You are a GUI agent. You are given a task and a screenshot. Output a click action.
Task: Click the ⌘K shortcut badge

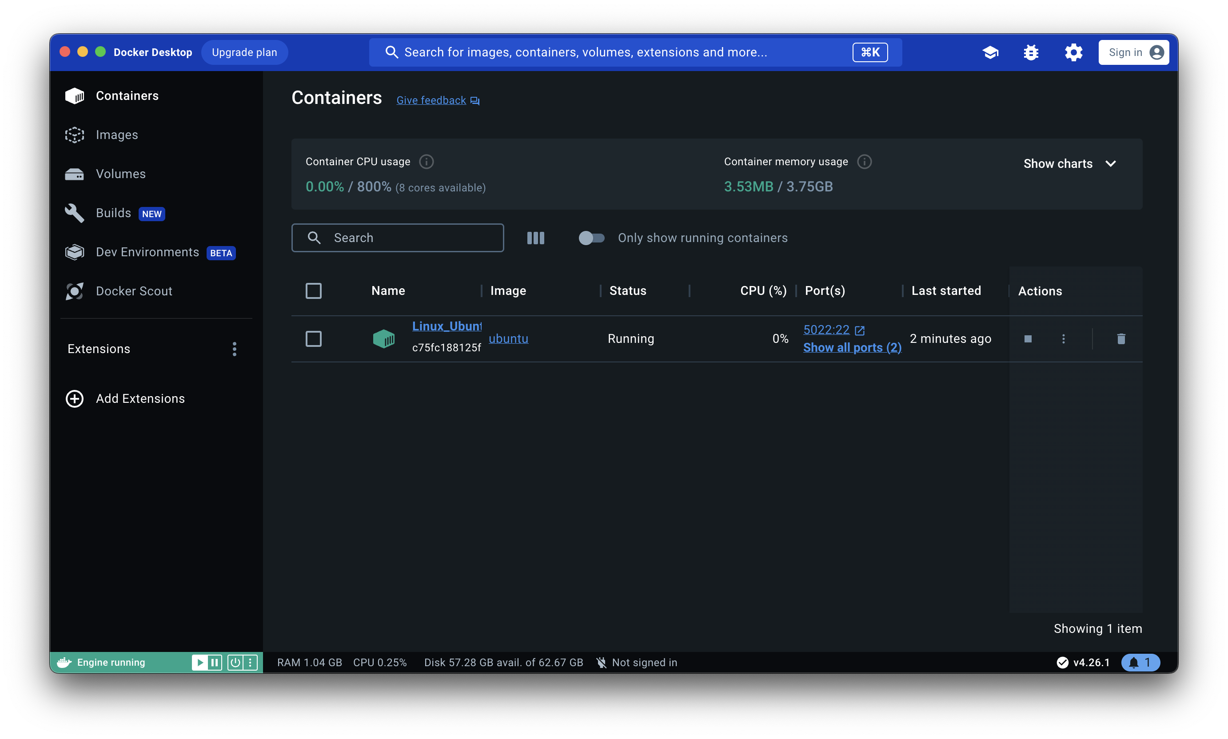[869, 52]
